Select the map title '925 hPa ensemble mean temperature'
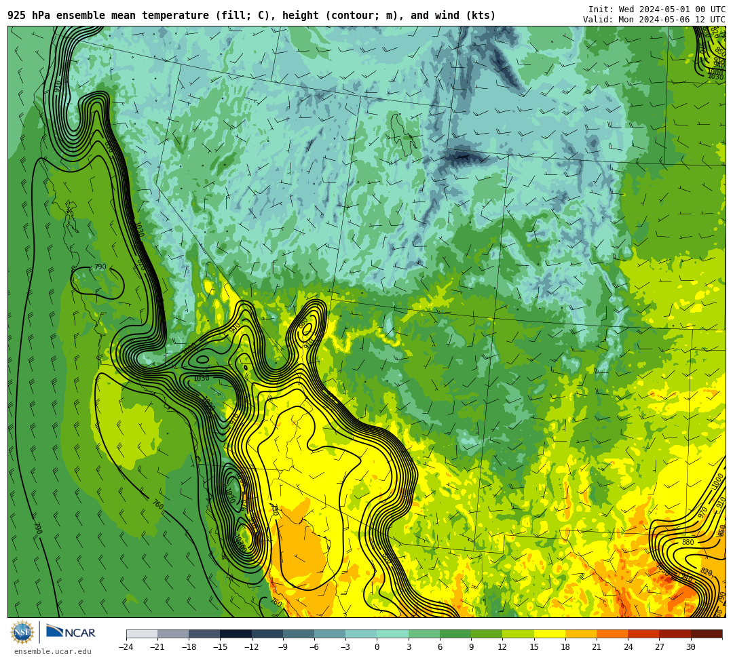This screenshot has height=660, width=733. [109, 16]
